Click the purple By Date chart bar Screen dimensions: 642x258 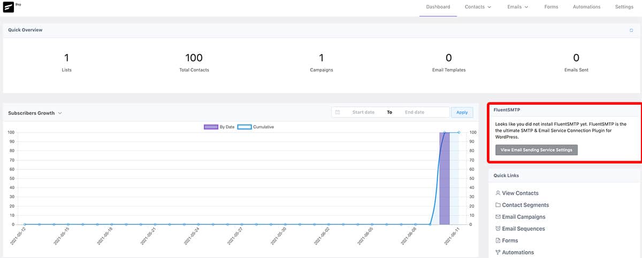[445, 178]
